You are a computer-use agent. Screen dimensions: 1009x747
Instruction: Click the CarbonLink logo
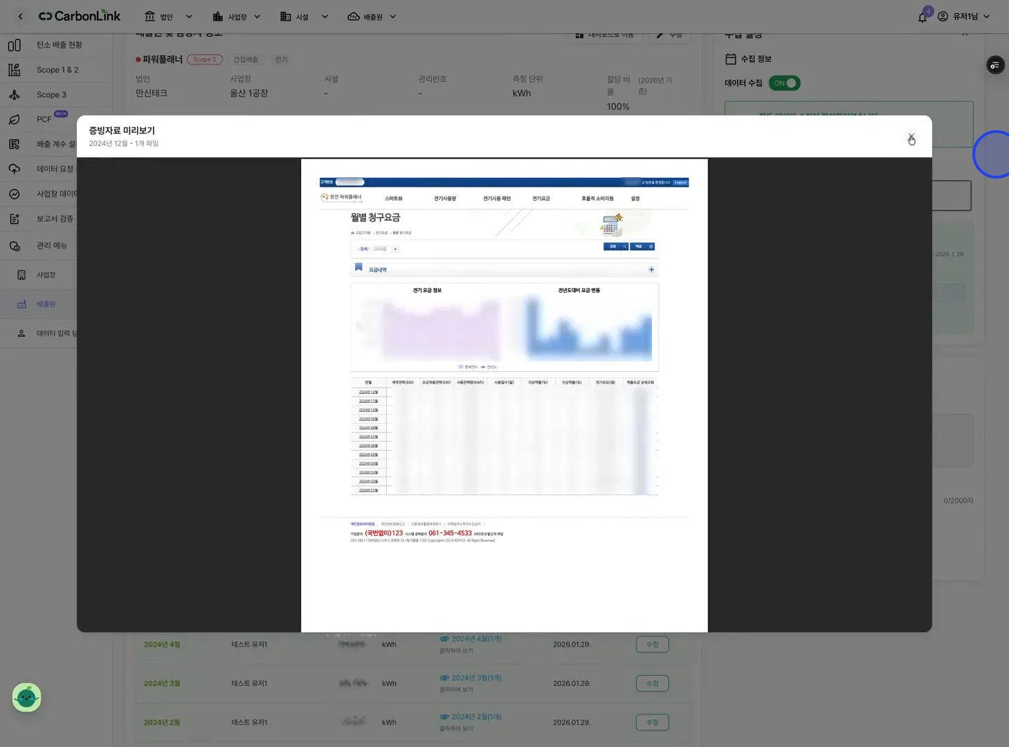point(79,16)
